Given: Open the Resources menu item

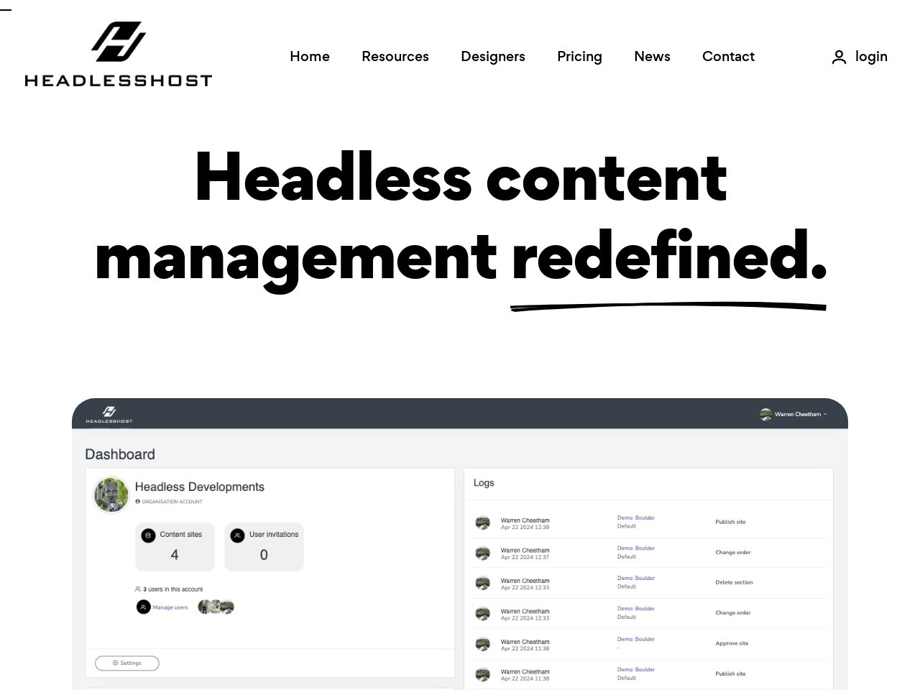Looking at the screenshot, I should (x=395, y=56).
